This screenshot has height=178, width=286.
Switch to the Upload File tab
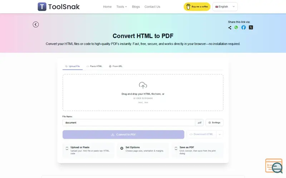coord(73,66)
